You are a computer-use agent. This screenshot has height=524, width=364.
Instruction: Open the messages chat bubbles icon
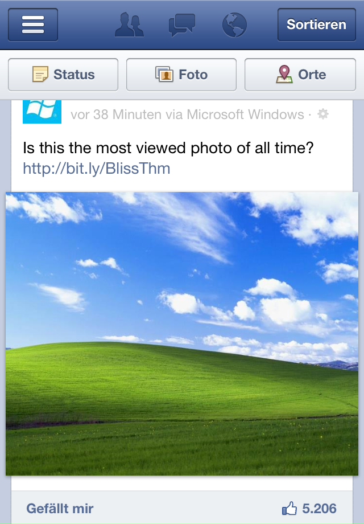click(x=182, y=25)
